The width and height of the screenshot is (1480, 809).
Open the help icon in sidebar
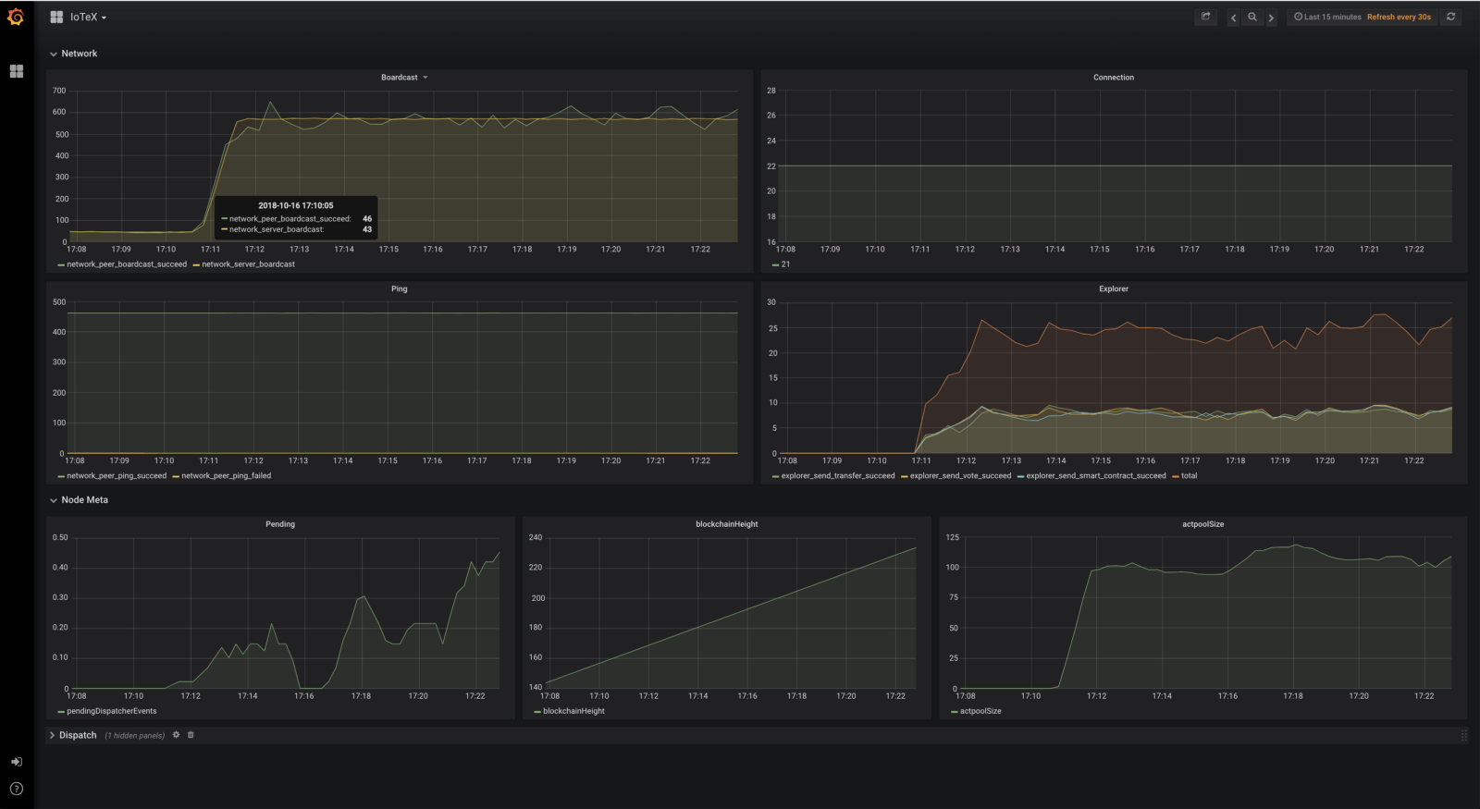17,789
